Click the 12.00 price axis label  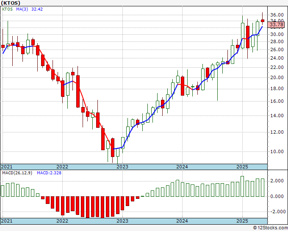click(277, 132)
